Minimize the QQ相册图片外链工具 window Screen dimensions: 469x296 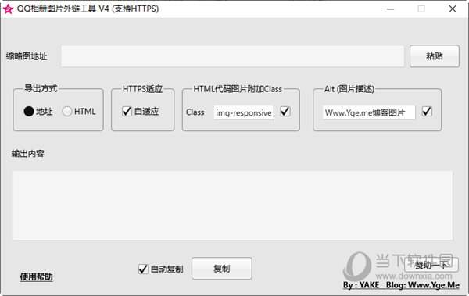[390, 9]
